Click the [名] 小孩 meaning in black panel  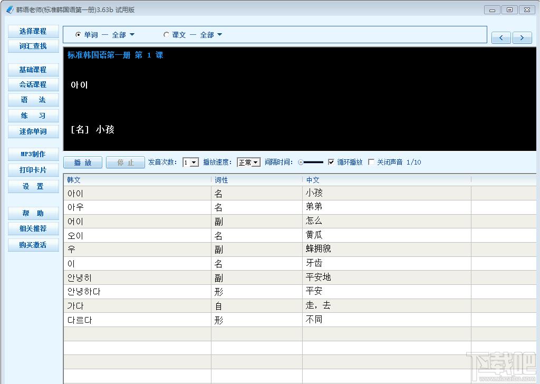click(92, 129)
